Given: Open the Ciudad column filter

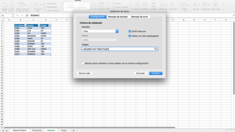Looking at the screenshot, I should coord(50,25).
